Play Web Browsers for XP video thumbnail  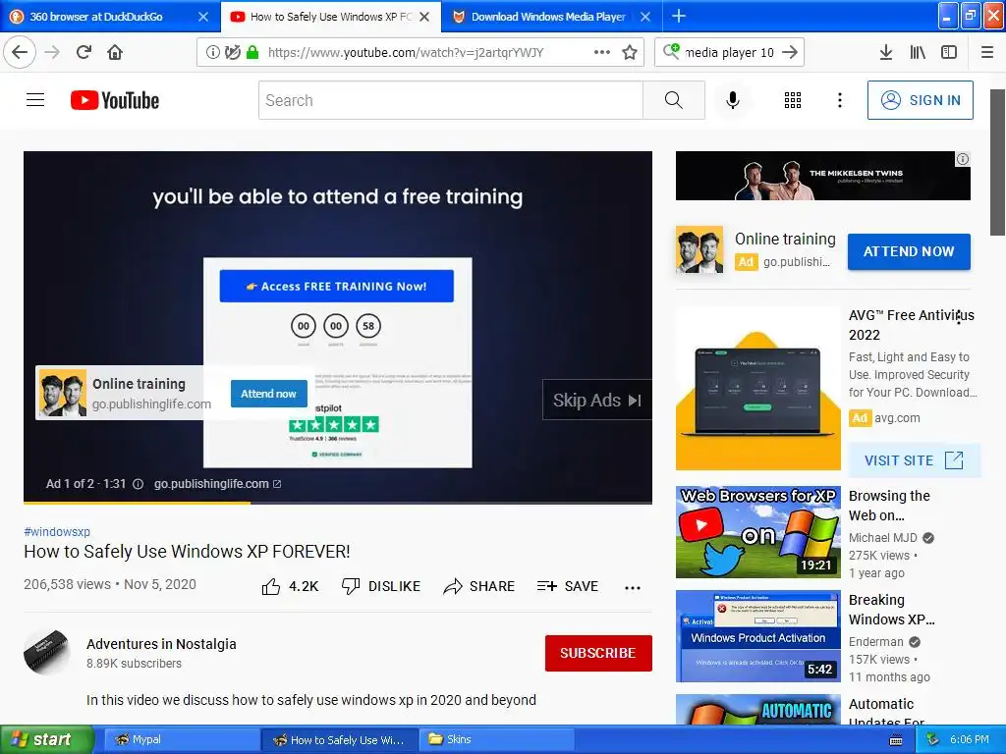[757, 532]
